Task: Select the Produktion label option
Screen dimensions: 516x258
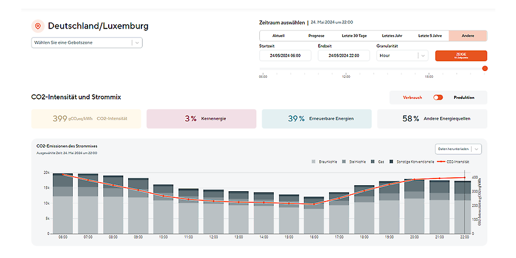Action: click(x=464, y=97)
